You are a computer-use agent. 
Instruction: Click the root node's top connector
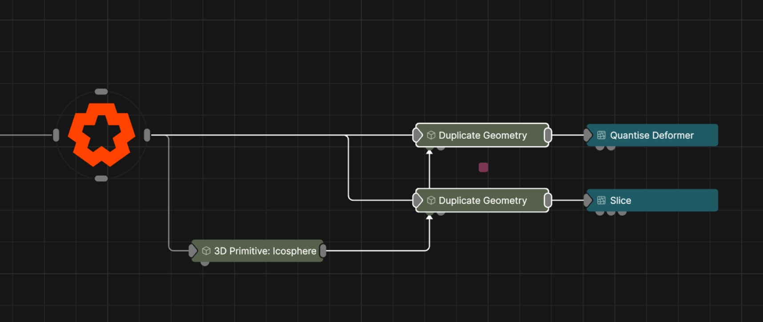101,92
